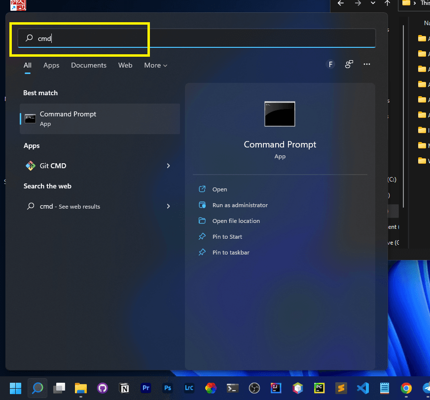430x400 pixels.
Task: Go forward in the File Explorer window
Action: click(x=358, y=3)
